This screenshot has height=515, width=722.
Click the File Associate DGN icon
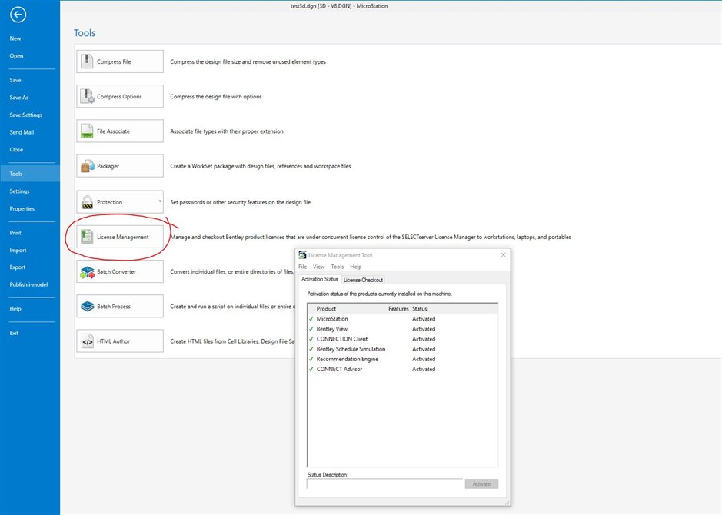click(x=87, y=131)
